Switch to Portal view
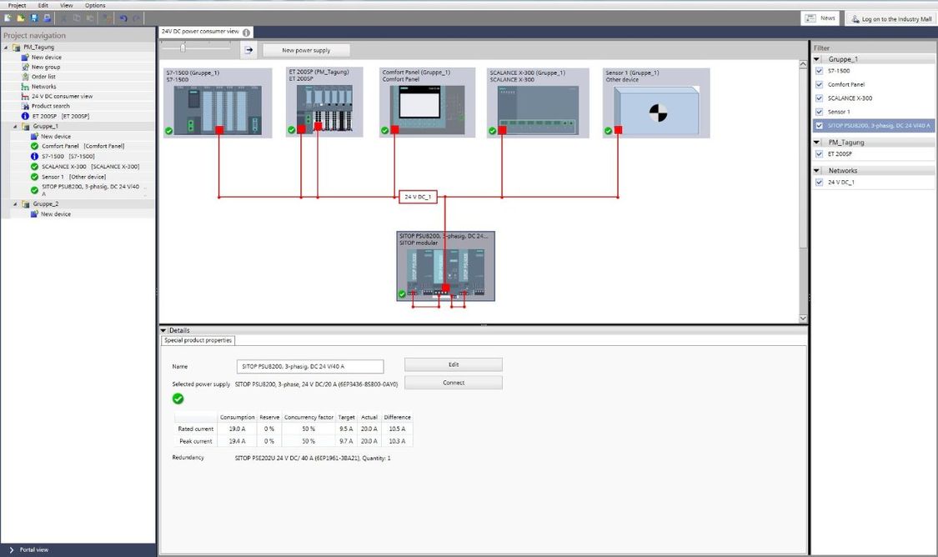 point(34,549)
